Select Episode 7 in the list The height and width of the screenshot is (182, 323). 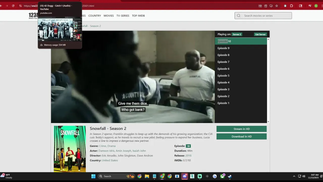[x=241, y=62]
